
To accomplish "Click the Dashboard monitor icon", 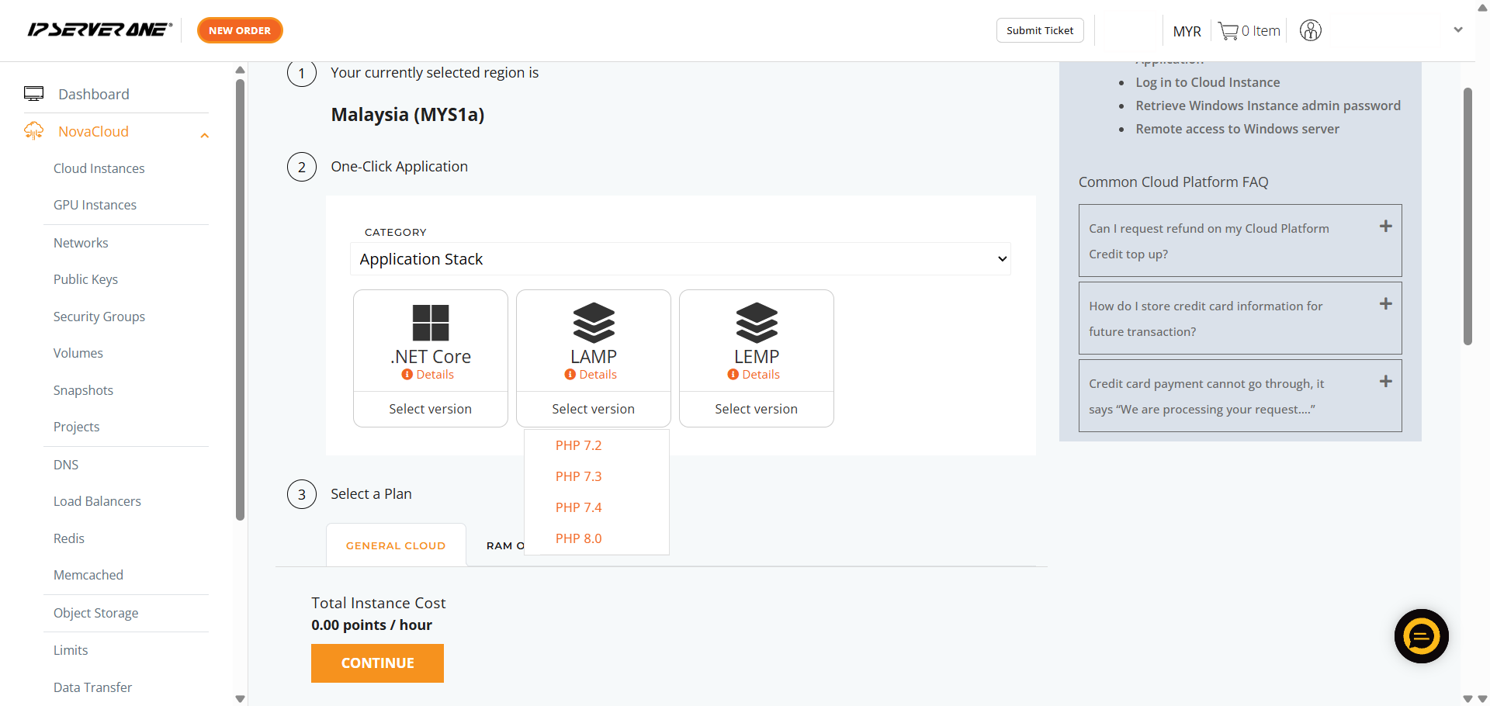I will tap(34, 94).
